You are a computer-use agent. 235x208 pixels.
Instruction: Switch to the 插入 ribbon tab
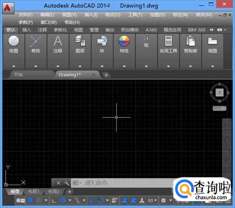click(27, 30)
